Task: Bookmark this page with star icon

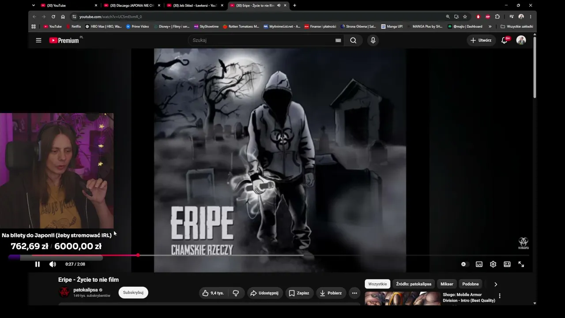Action: tap(465, 17)
